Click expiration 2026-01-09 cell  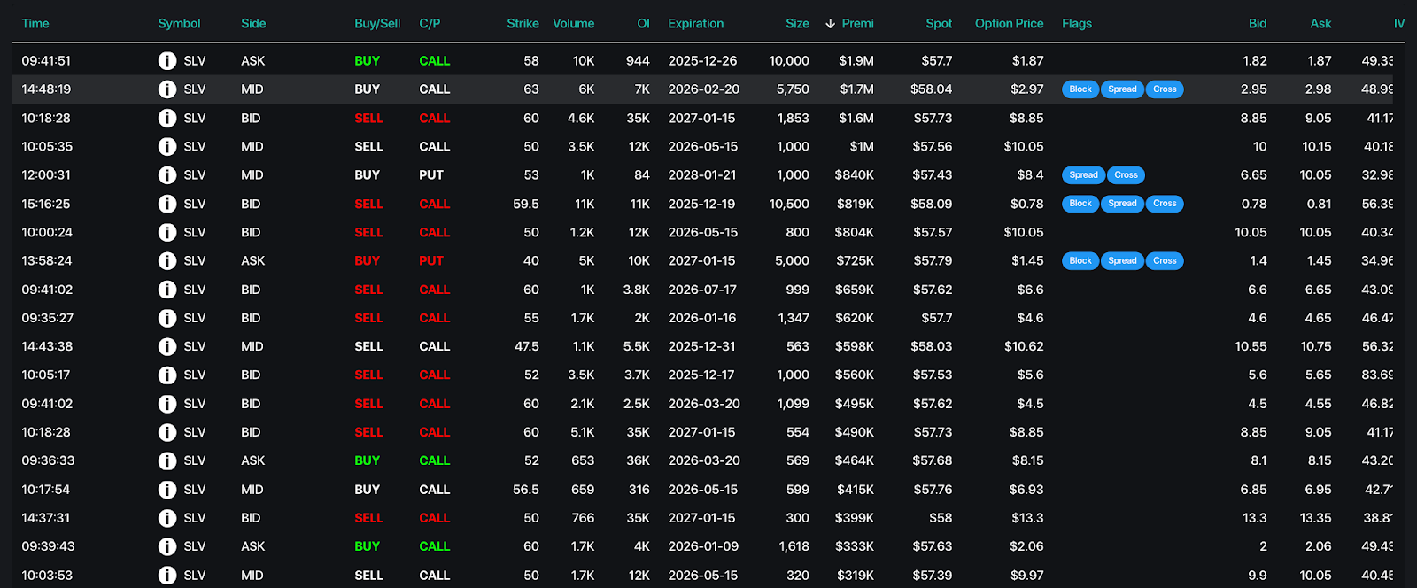[x=703, y=546]
